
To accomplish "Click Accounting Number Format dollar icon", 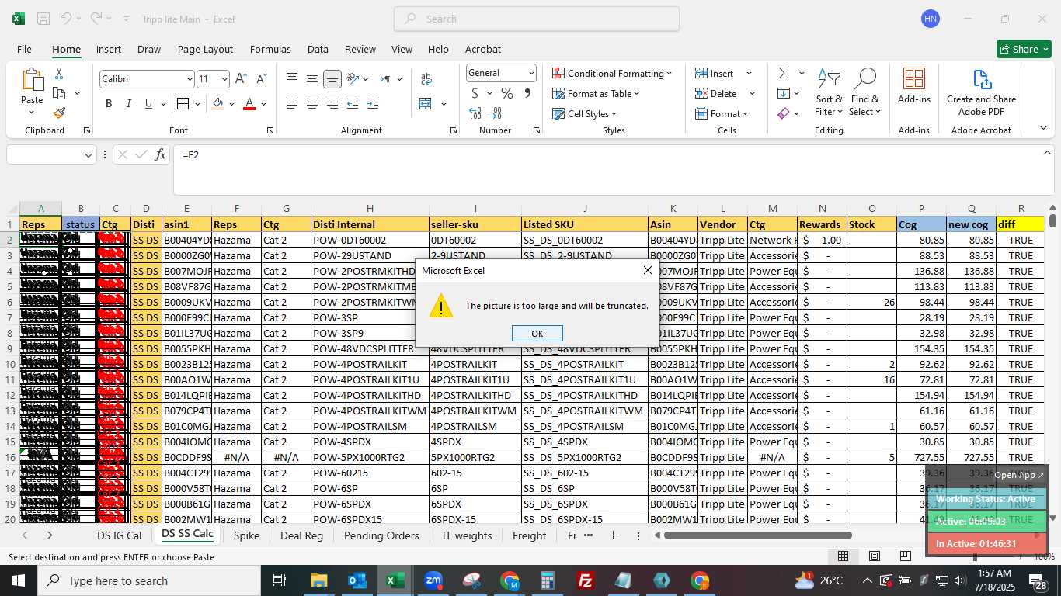I will [475, 93].
